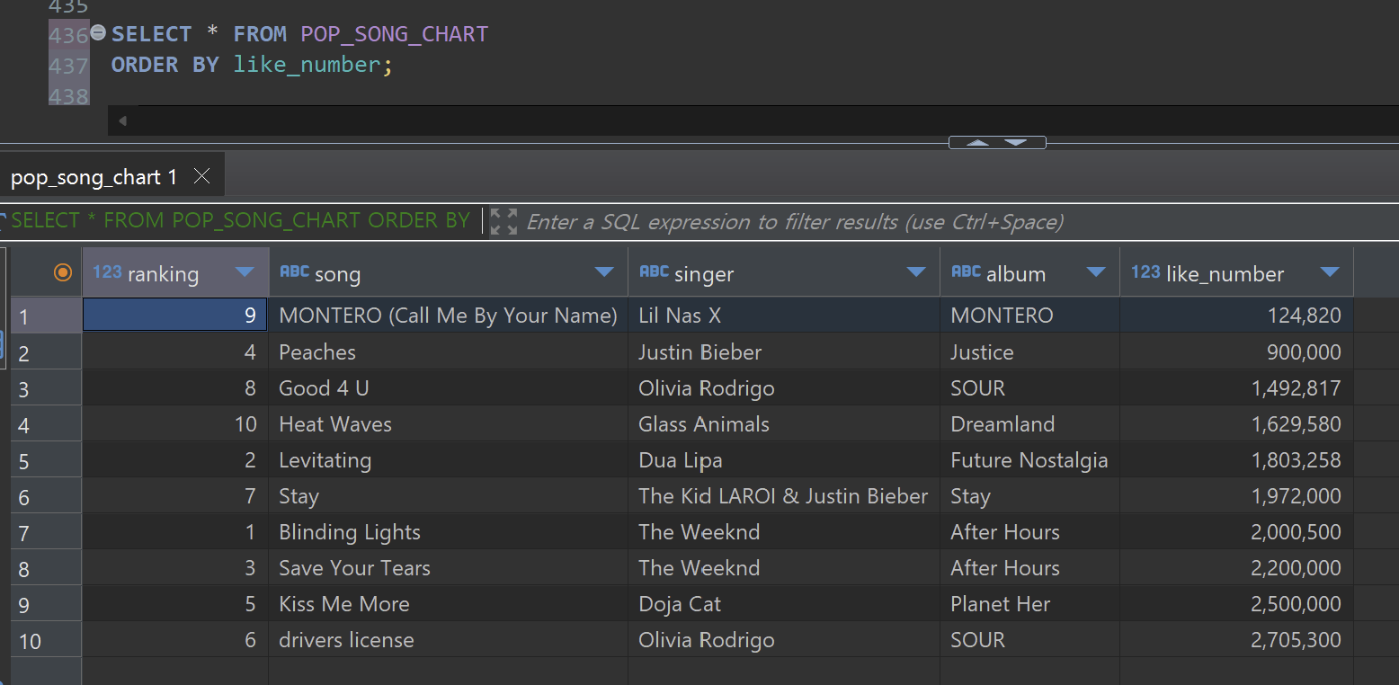The height and width of the screenshot is (685, 1399).
Task: Click the 900,000 like_number cell
Action: 1236,351
